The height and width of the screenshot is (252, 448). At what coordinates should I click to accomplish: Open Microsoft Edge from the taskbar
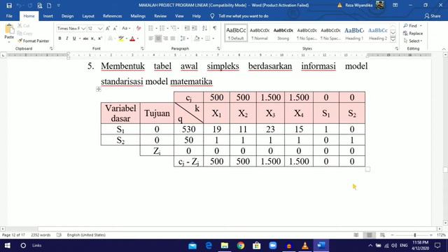click(x=209, y=246)
